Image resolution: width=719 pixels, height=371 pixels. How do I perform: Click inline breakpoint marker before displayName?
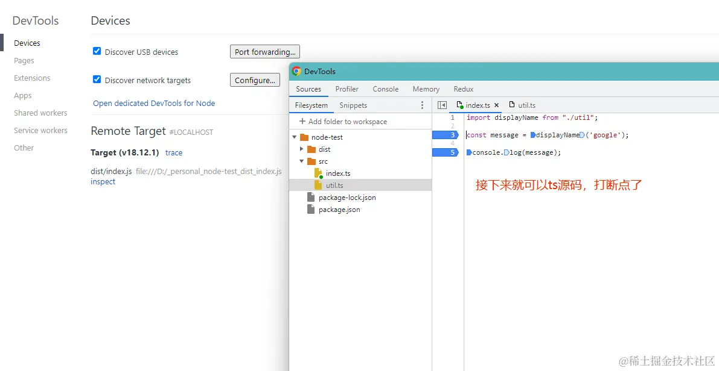533,135
